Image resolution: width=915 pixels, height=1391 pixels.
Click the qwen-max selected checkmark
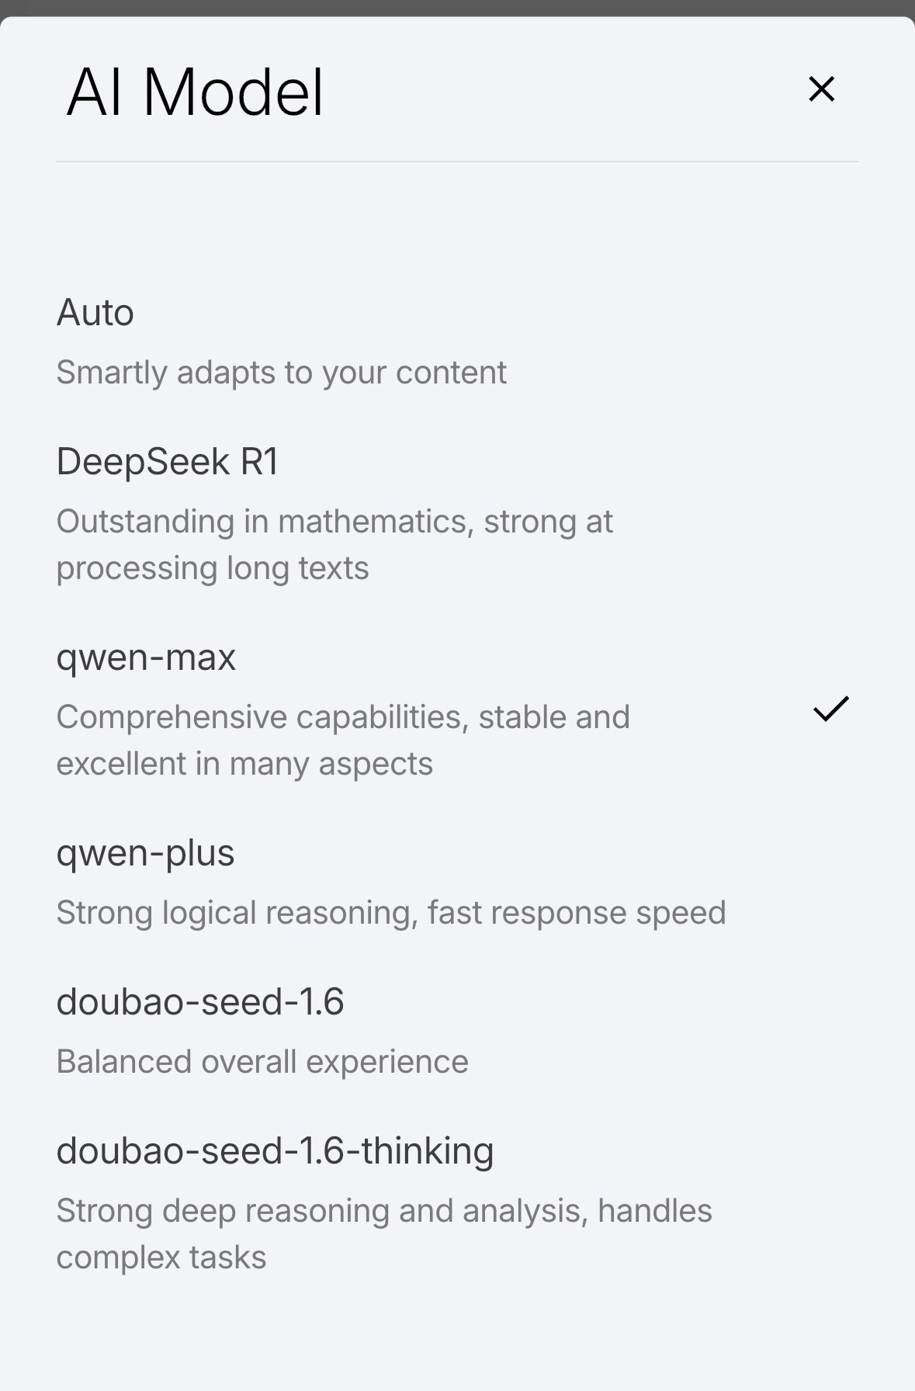point(830,709)
